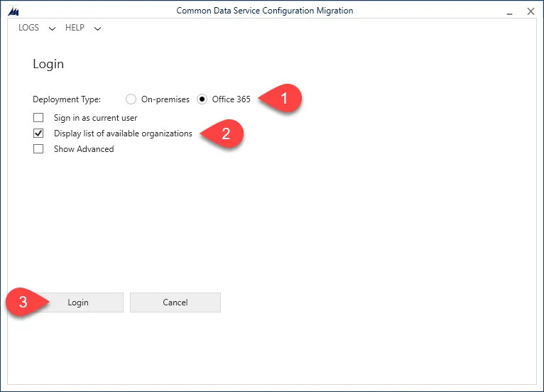Click the Login heading text
This screenshot has width=544, height=392.
click(48, 64)
